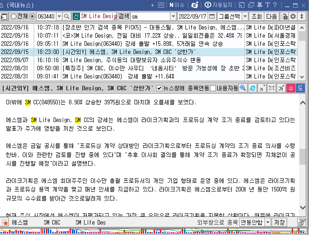Screen dimensions: 309x235
Task: Select the SM C&C stock tab at bottom
Action: point(52,223)
